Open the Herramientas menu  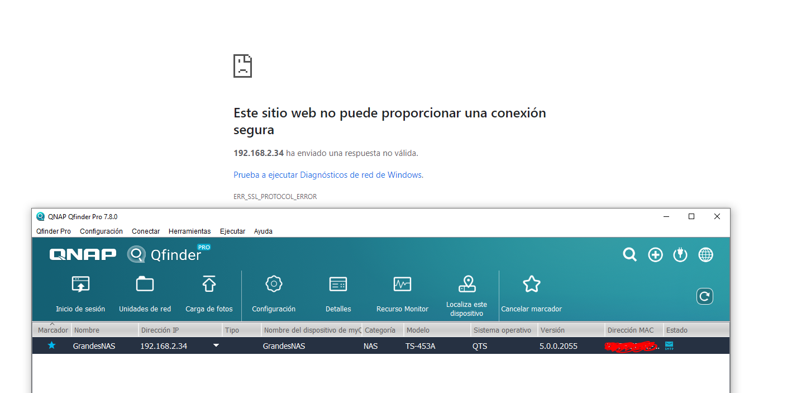tap(189, 231)
